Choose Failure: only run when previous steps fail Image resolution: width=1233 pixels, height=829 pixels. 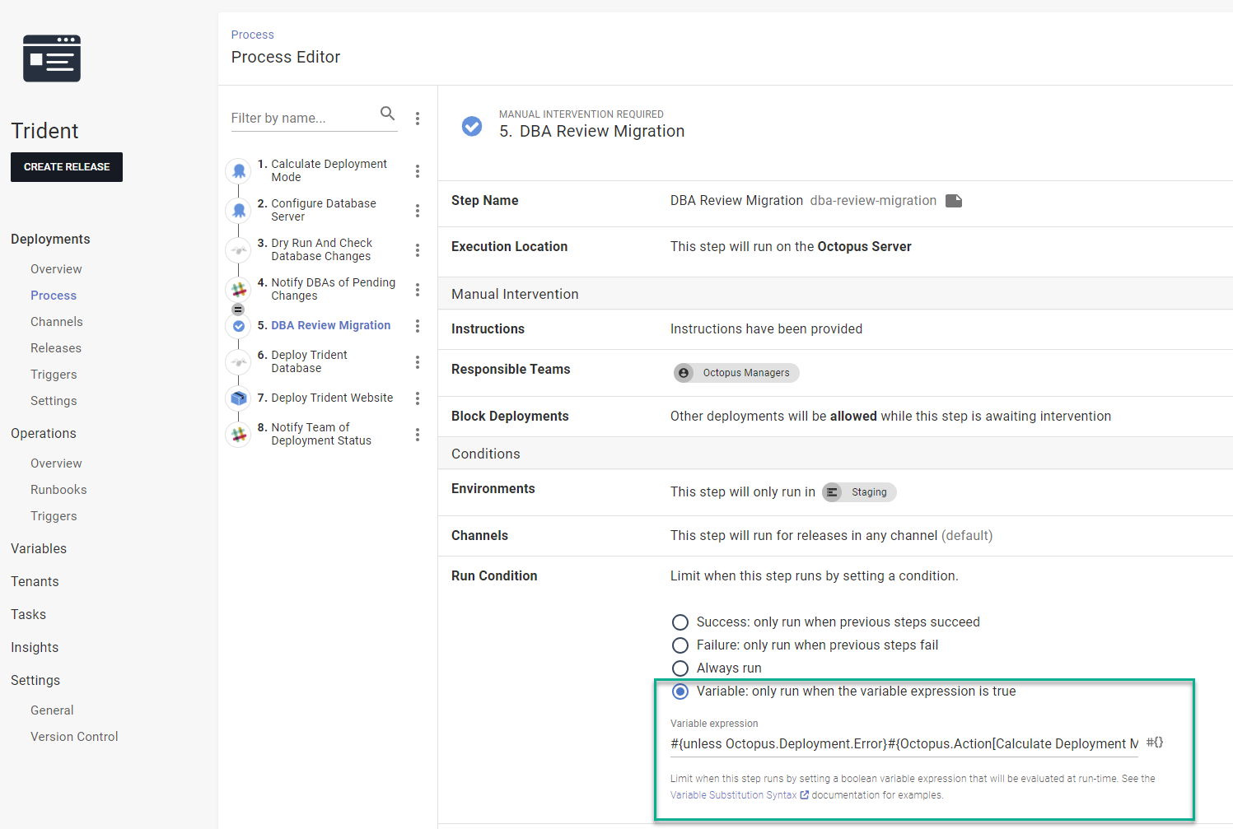pos(680,645)
